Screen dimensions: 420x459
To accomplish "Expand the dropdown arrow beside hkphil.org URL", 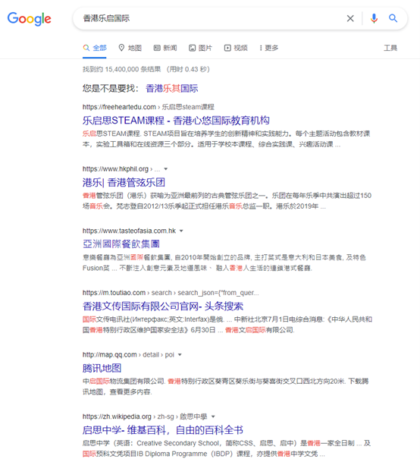I will (x=166, y=169).
